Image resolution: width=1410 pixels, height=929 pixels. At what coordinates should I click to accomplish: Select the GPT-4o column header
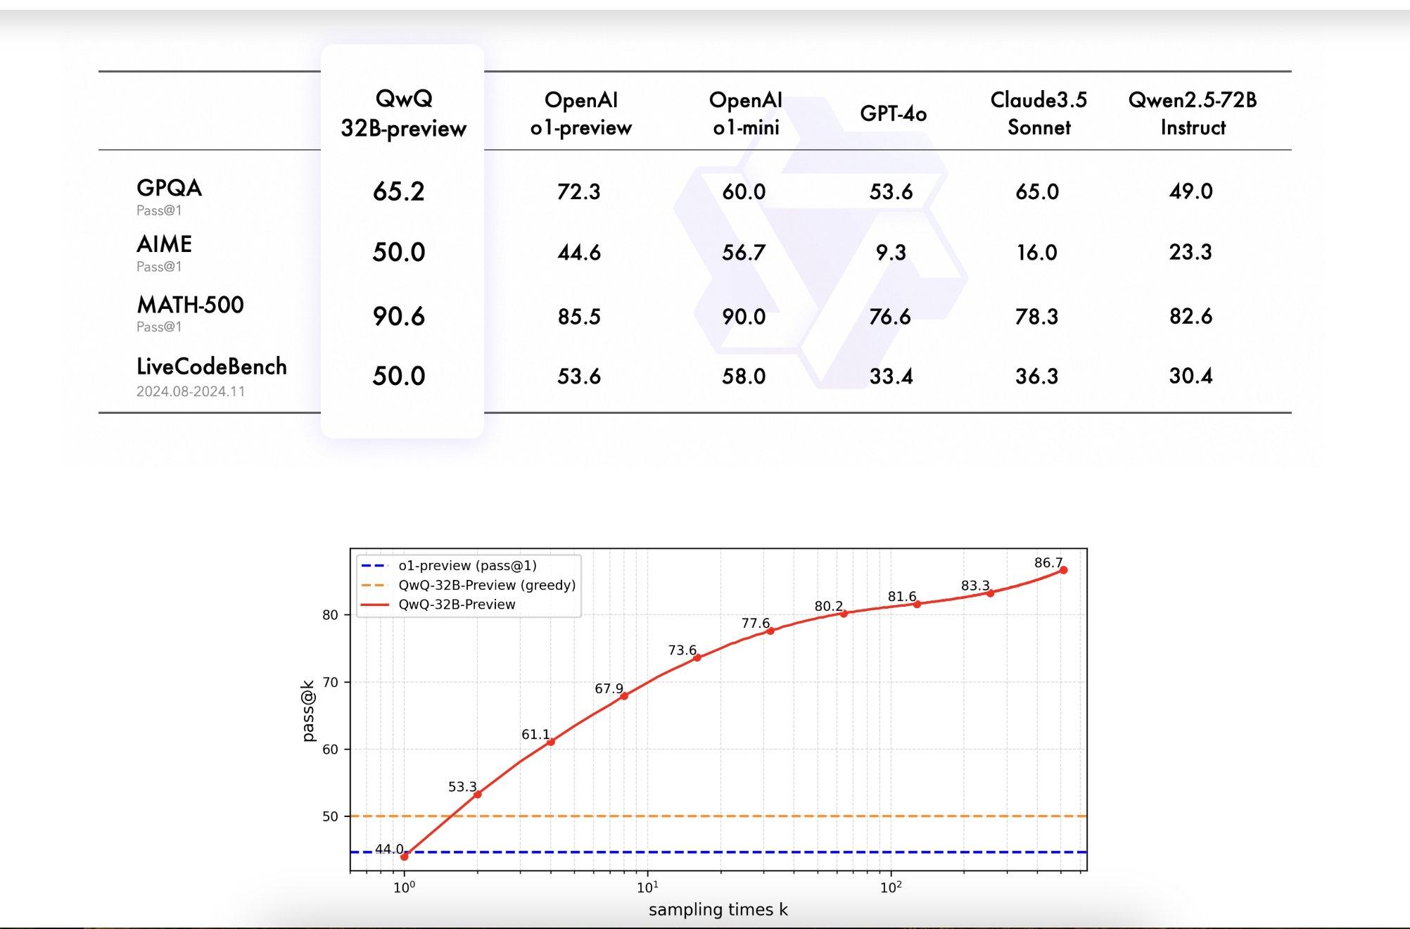pyautogui.click(x=893, y=113)
